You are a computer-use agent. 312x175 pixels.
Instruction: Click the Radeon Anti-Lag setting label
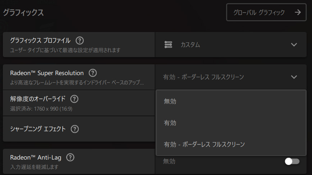coord(36,157)
